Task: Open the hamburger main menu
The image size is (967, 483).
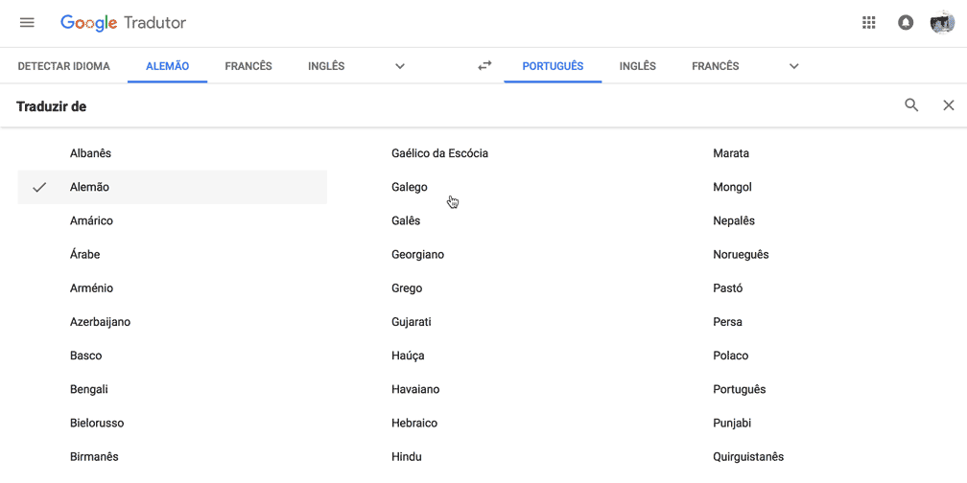Action: (27, 23)
